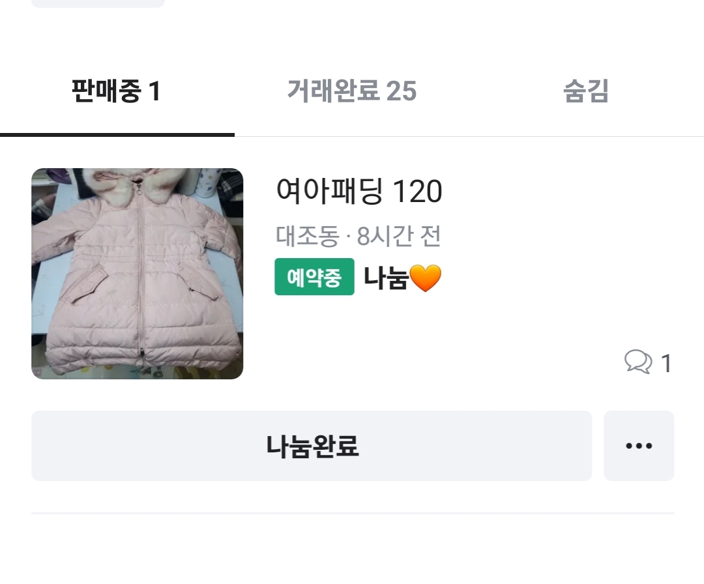Image resolution: width=704 pixels, height=584 pixels.
Task: Click the orange heart emoji
Action: click(426, 278)
